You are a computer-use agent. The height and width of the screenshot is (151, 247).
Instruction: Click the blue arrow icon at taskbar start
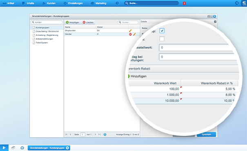coord(4,148)
